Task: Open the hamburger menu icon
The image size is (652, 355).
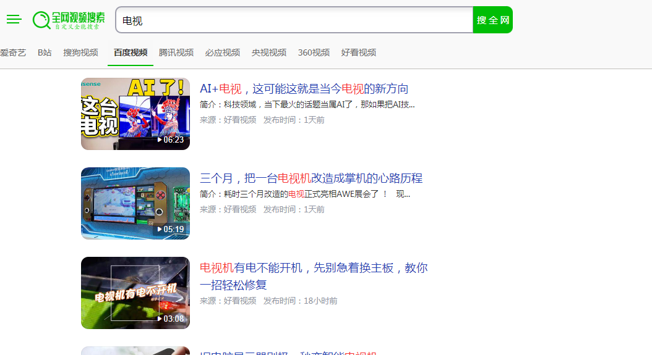Action: tap(14, 19)
